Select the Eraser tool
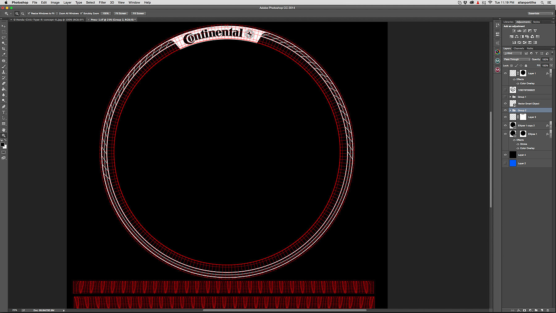This screenshot has height=313, width=556. [4, 83]
